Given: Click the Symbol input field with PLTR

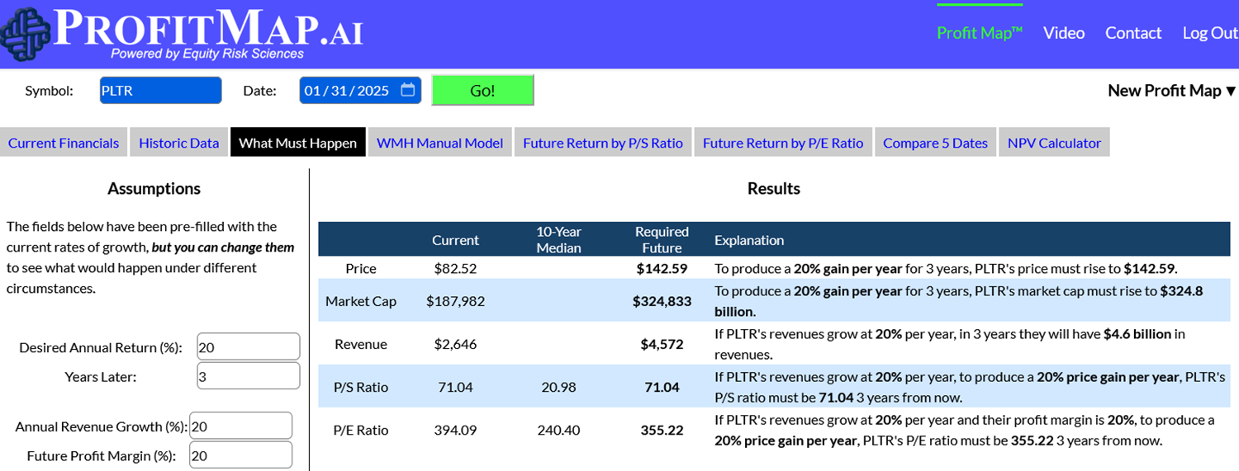Looking at the screenshot, I should pyautogui.click(x=160, y=91).
